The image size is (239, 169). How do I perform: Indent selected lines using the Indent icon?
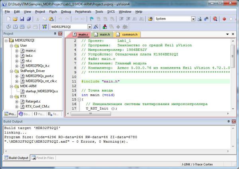pos(121,19)
